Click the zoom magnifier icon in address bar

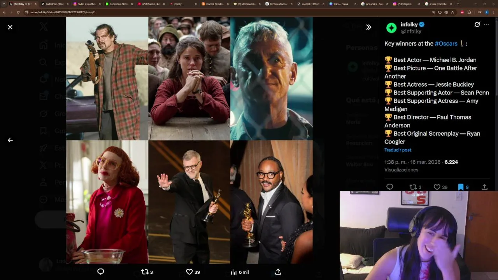(433, 12)
